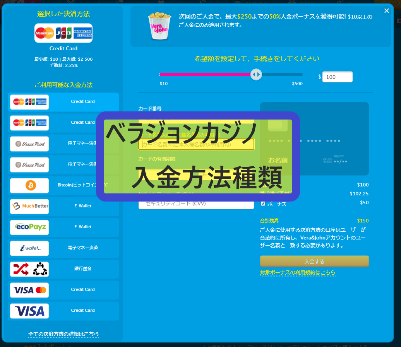Select ecoPayz E-Wallet label
This screenshot has width=401, height=347.
tap(83, 227)
